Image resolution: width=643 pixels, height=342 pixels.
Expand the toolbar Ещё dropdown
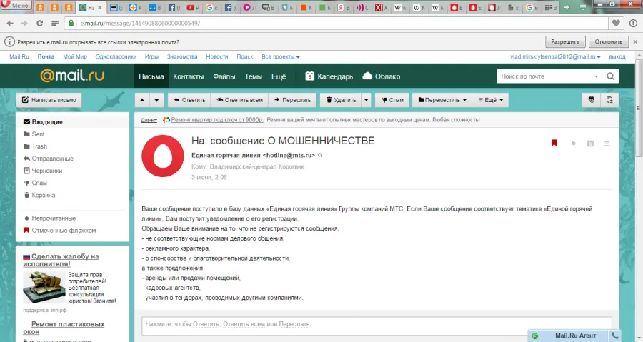pyautogui.click(x=490, y=100)
